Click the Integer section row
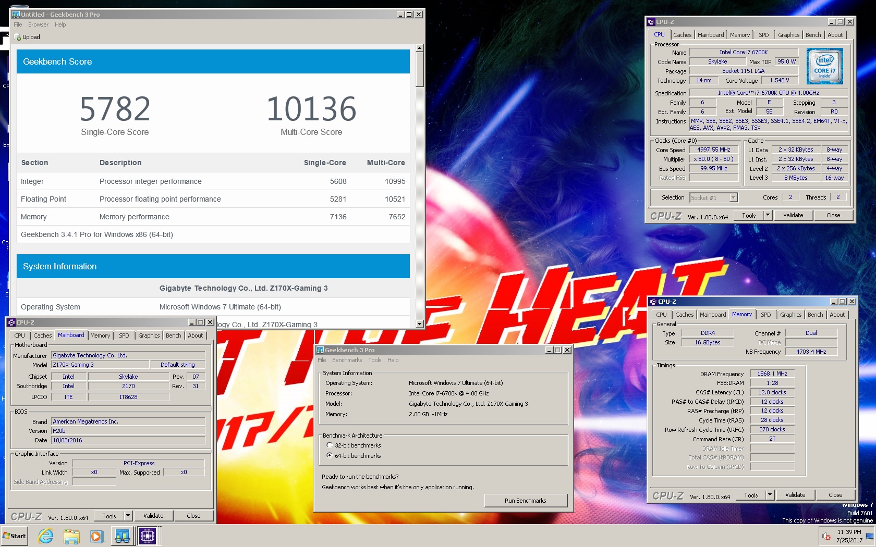The width and height of the screenshot is (876, 547). click(x=213, y=181)
